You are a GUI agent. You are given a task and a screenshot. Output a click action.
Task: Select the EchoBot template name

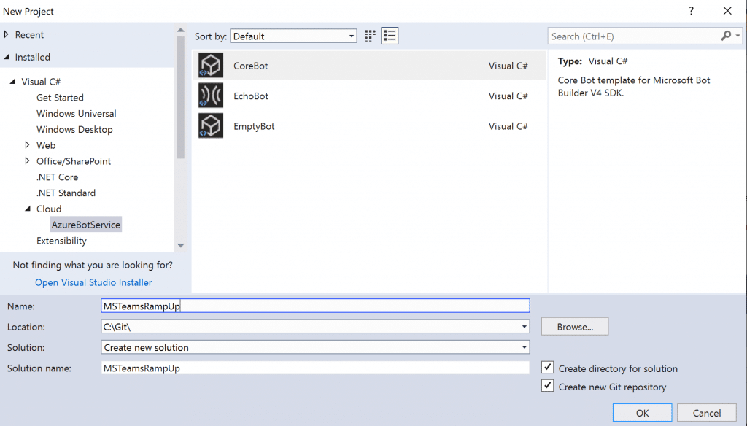[x=251, y=96]
